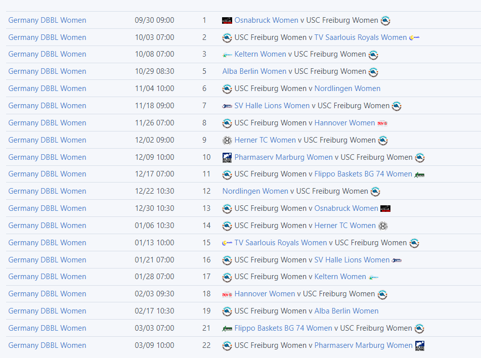
Task: Click the Hannover Women logo in round 8
Action: pyautogui.click(x=382, y=123)
